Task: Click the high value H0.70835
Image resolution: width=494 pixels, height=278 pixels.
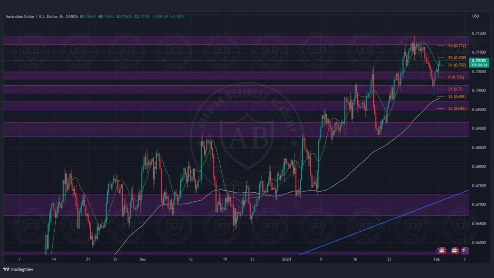Action: 106,16
